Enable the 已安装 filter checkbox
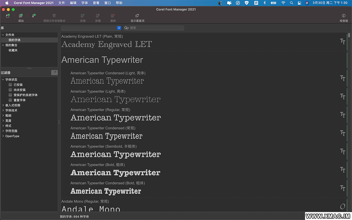The width and height of the screenshot is (352, 220). pyautogui.click(x=10, y=85)
